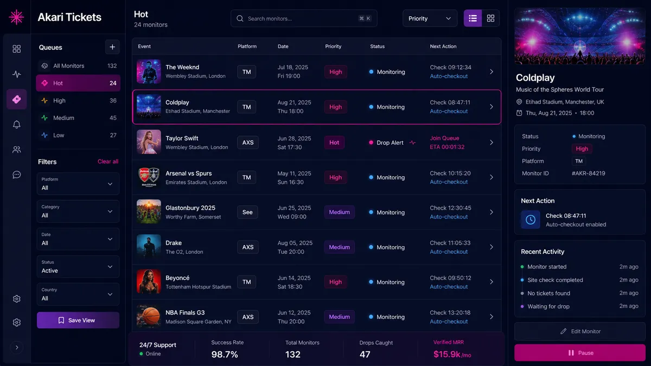Click the Edit Monitor button

(580, 331)
